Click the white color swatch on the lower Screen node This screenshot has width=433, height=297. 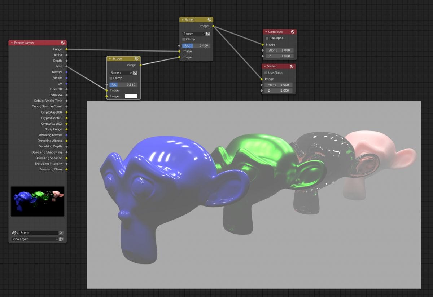click(131, 96)
